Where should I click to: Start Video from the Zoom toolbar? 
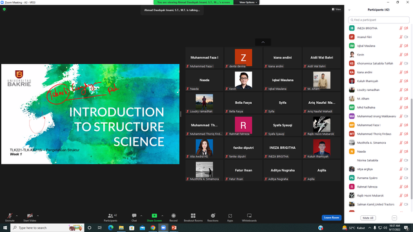click(x=30, y=216)
